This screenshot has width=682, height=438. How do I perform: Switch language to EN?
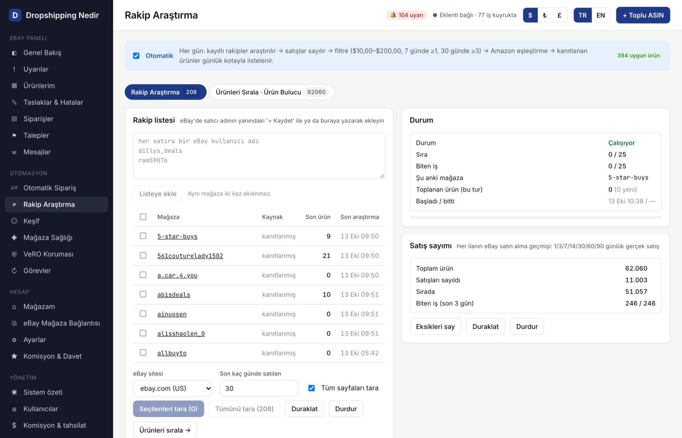601,15
